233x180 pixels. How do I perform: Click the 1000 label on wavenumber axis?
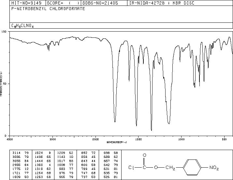(x=181, y=139)
